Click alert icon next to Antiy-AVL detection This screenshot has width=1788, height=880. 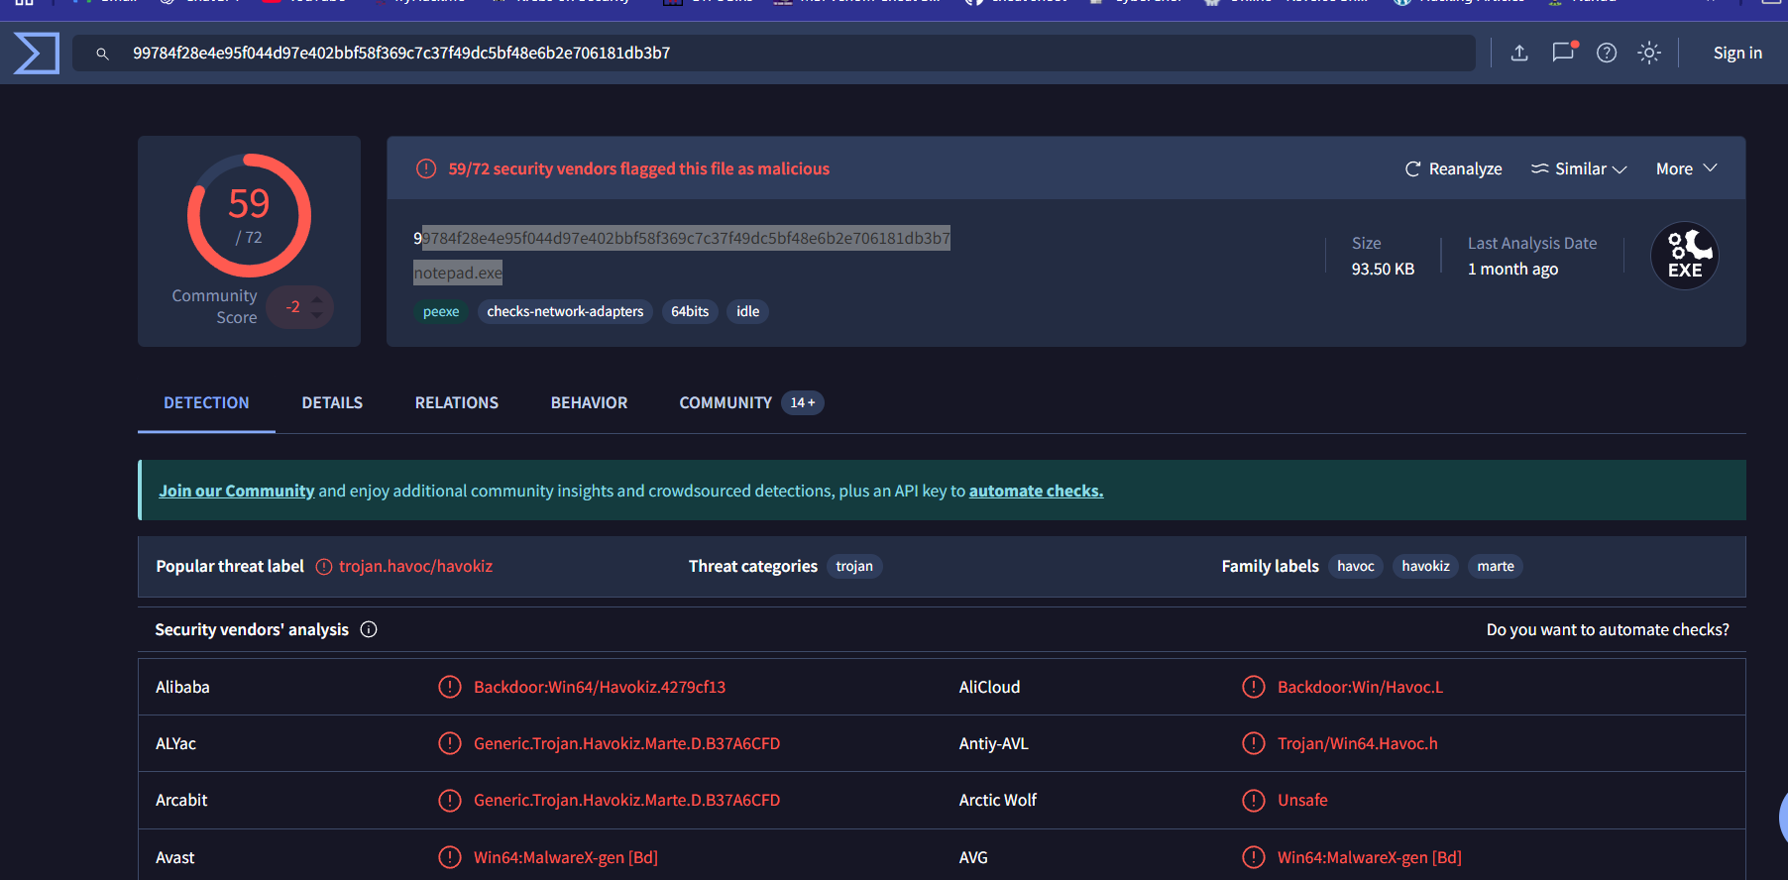[1254, 743]
